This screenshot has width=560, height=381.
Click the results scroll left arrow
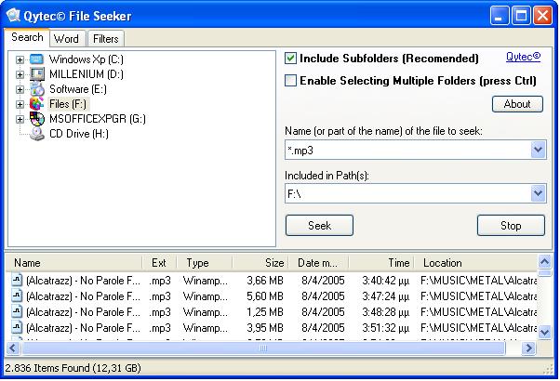pyautogui.click(x=13, y=348)
